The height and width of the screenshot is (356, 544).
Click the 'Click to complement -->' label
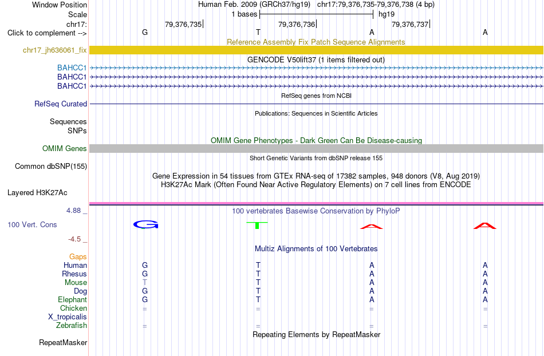(x=47, y=33)
